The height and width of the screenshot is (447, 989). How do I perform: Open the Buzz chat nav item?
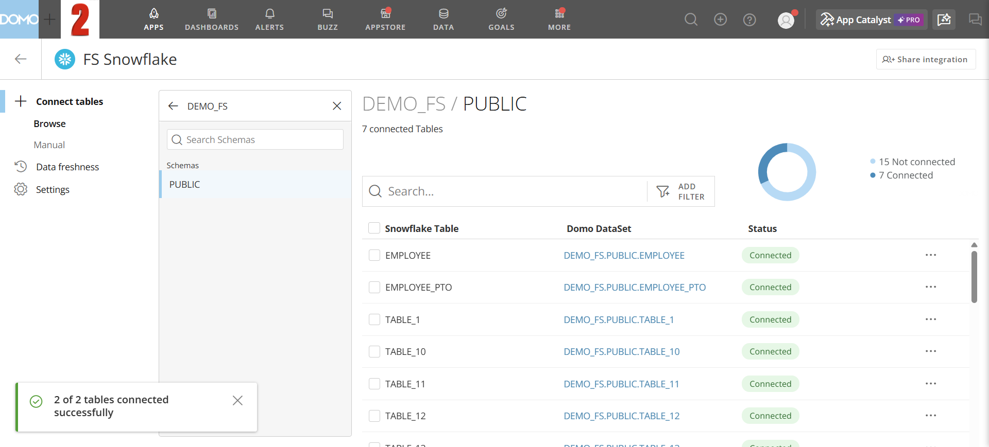[x=328, y=19]
